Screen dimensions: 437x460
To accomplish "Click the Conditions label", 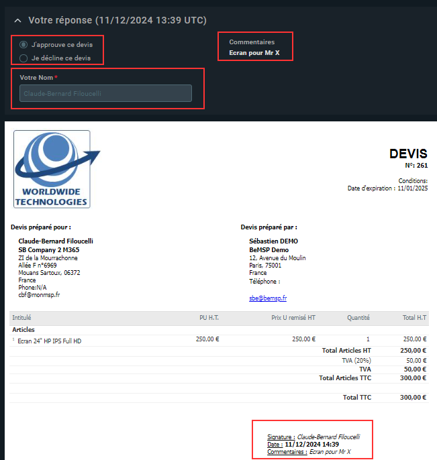I will point(413,181).
